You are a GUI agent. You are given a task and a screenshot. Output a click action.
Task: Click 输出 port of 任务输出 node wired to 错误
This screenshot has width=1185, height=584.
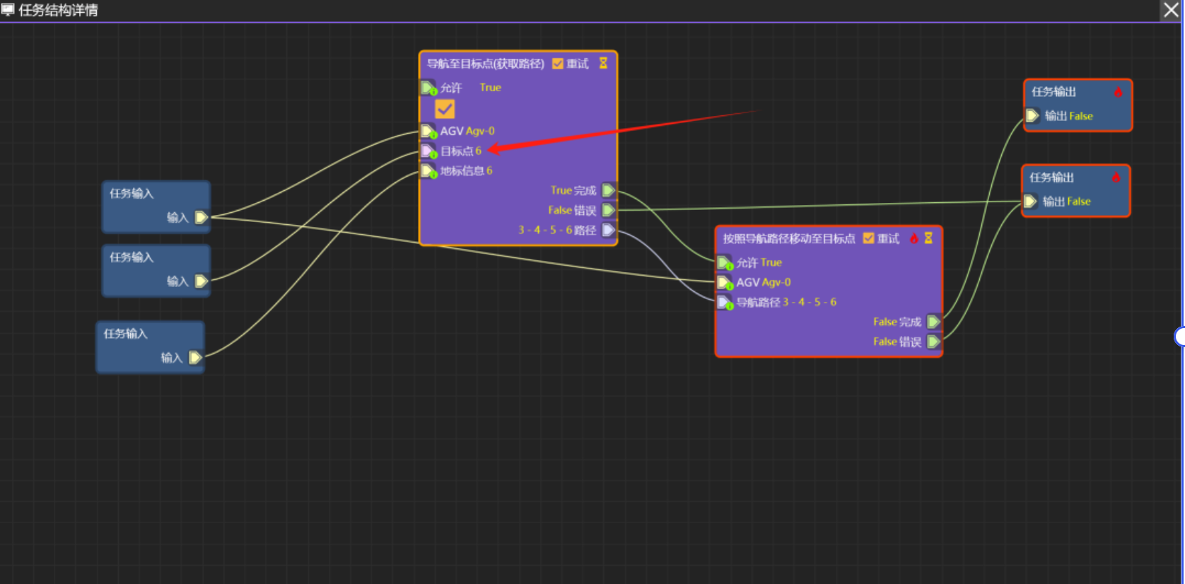pos(1030,202)
